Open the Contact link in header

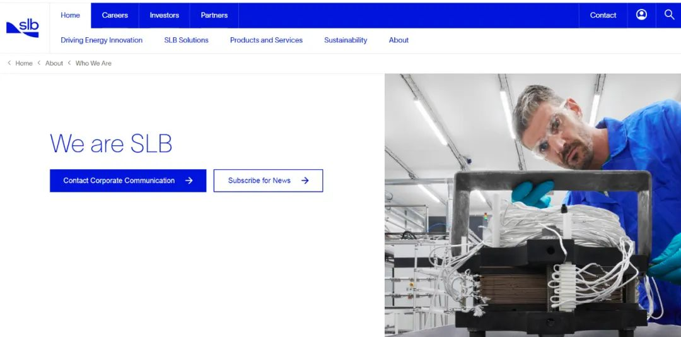(603, 15)
